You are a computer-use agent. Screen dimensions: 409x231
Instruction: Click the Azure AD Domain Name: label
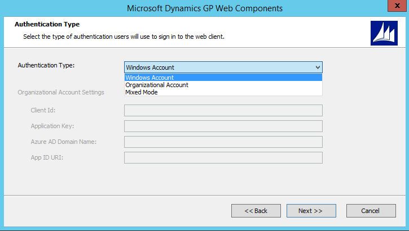click(x=64, y=142)
